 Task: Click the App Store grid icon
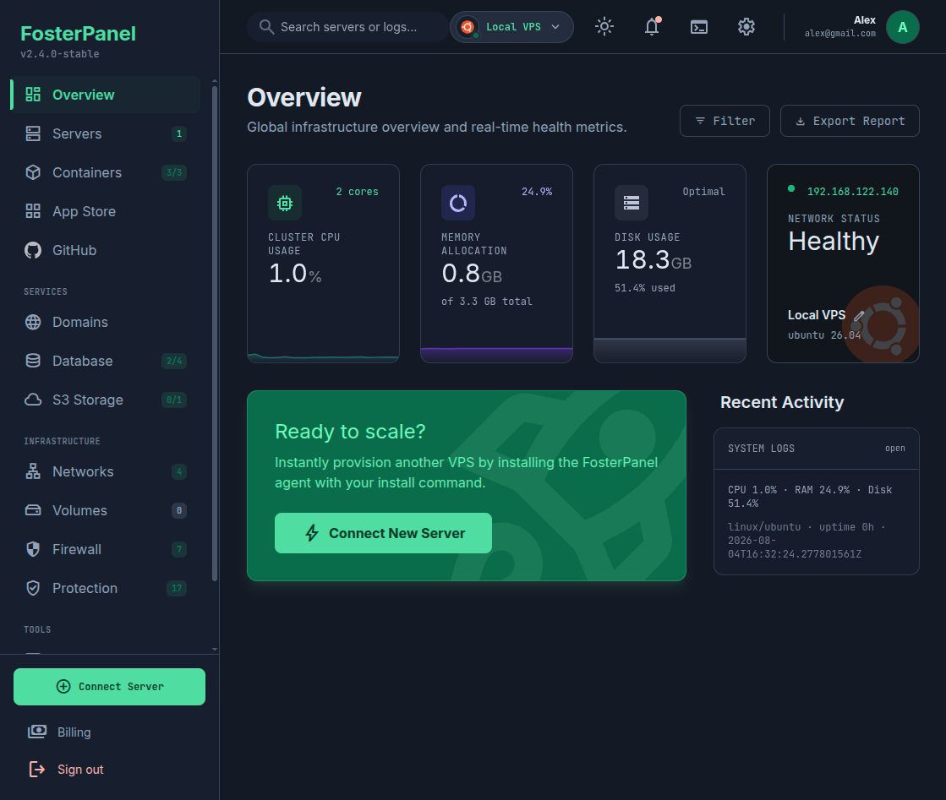coord(33,211)
